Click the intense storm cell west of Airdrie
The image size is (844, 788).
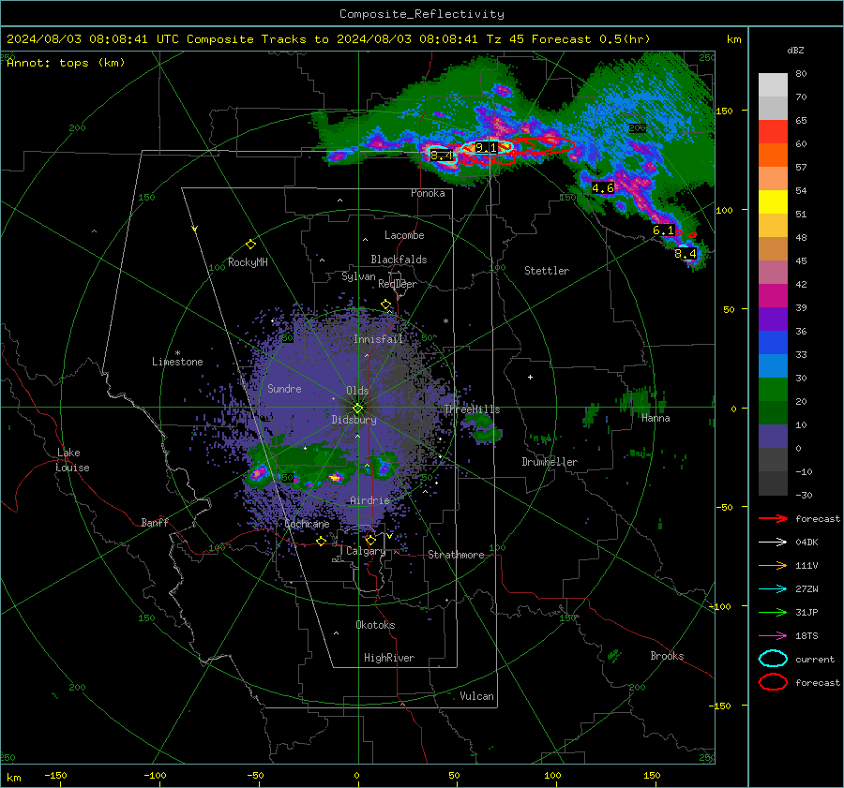(x=336, y=477)
